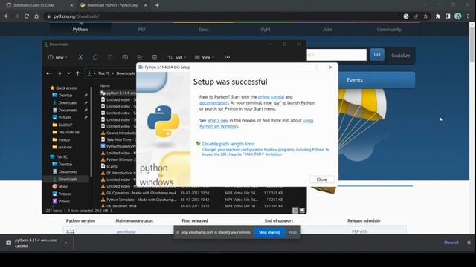
Task: Click Delete trash icon in File Explorer
Action: click(155, 57)
